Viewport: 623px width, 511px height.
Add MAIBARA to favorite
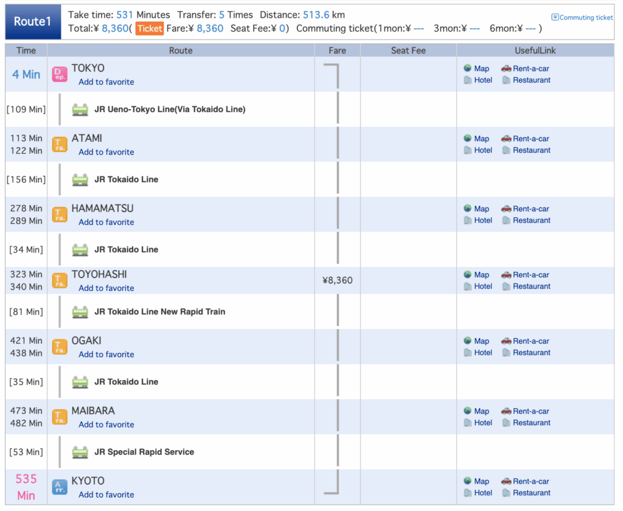point(106,425)
